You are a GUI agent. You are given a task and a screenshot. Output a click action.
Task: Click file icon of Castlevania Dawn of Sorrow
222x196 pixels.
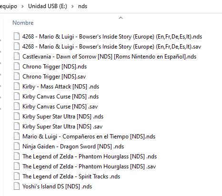(x=17, y=56)
